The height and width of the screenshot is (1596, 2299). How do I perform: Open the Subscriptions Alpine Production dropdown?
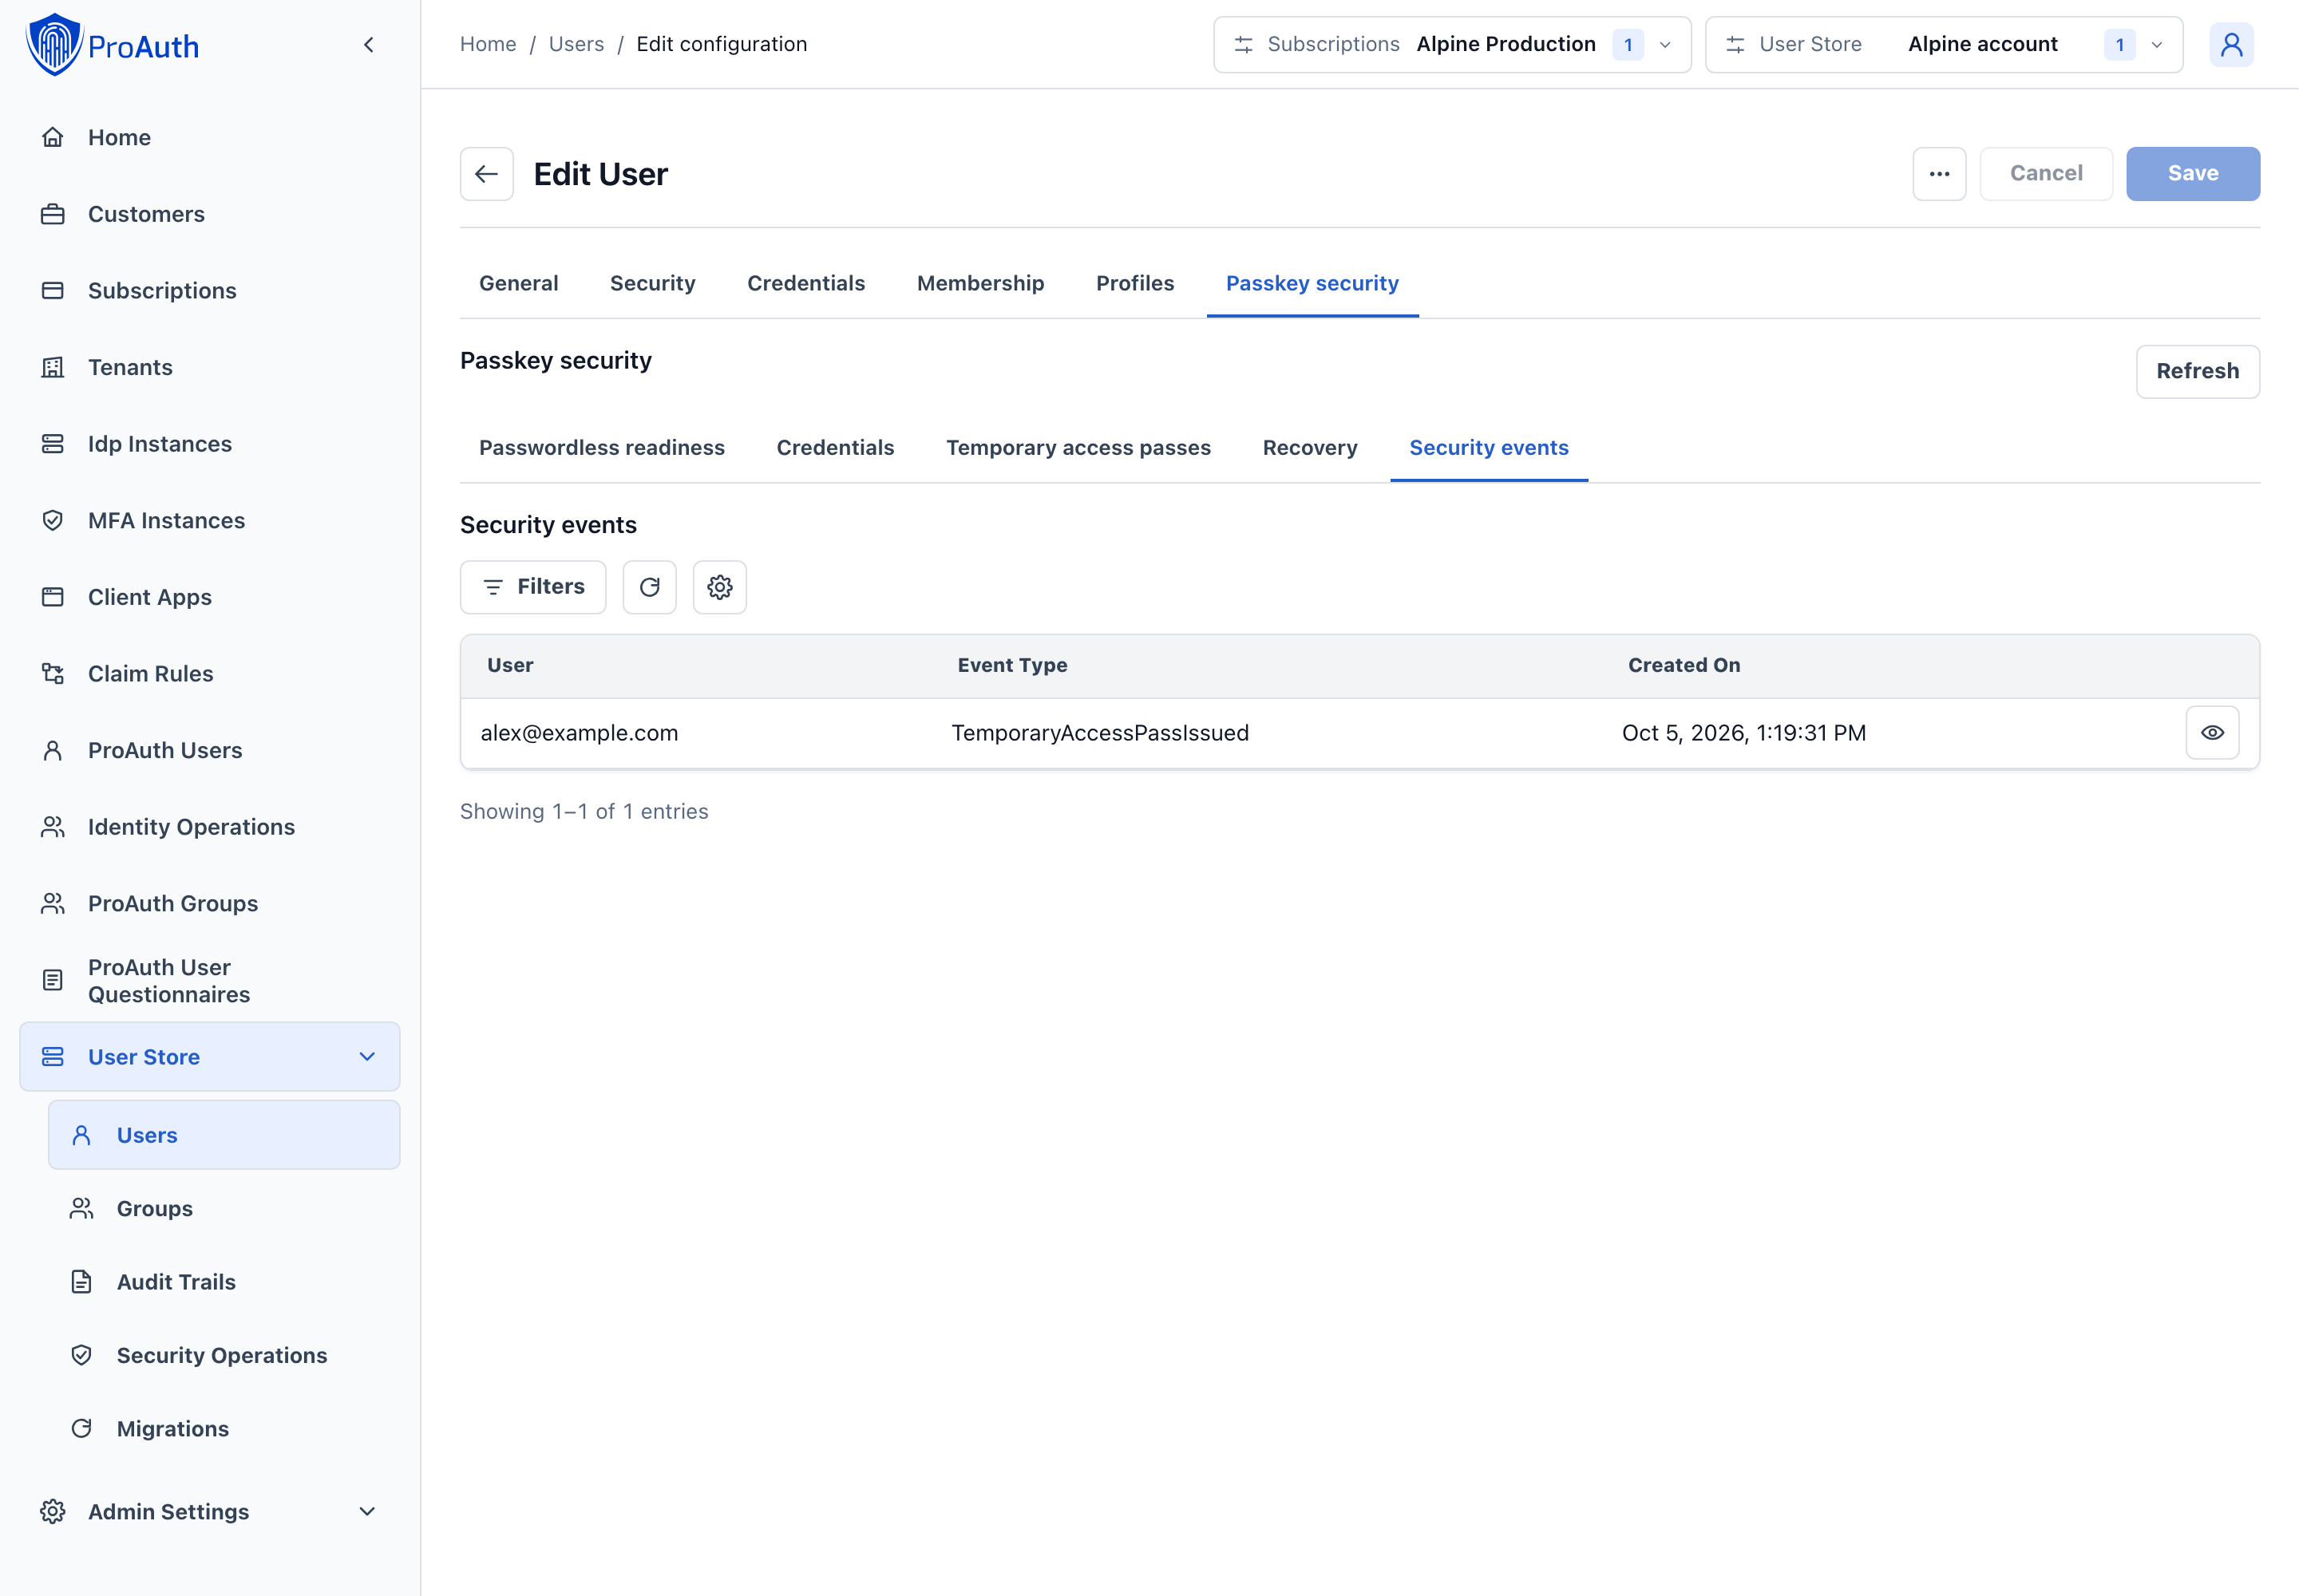tap(1453, 45)
